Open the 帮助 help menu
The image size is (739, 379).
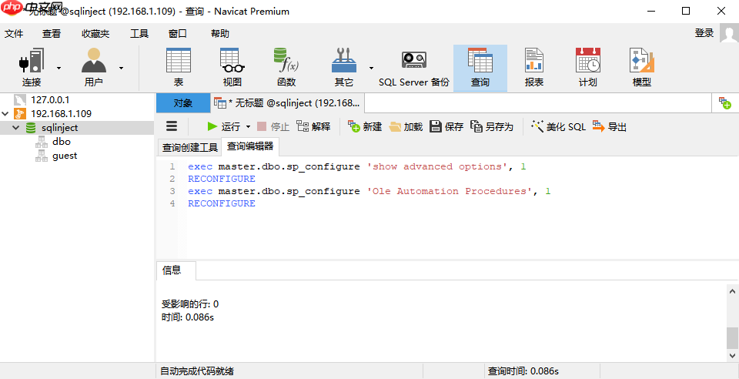[x=219, y=33]
